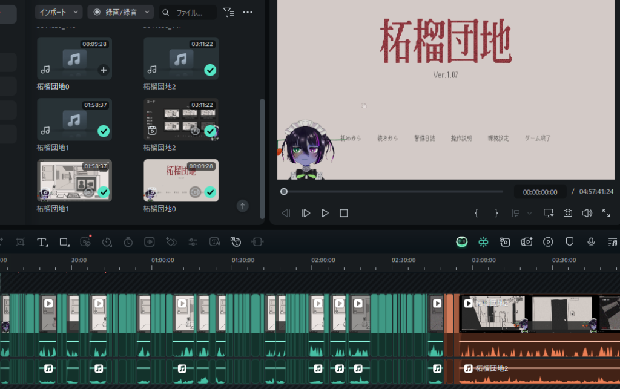Click the marker shield icon in timeline toolbar

(570, 242)
